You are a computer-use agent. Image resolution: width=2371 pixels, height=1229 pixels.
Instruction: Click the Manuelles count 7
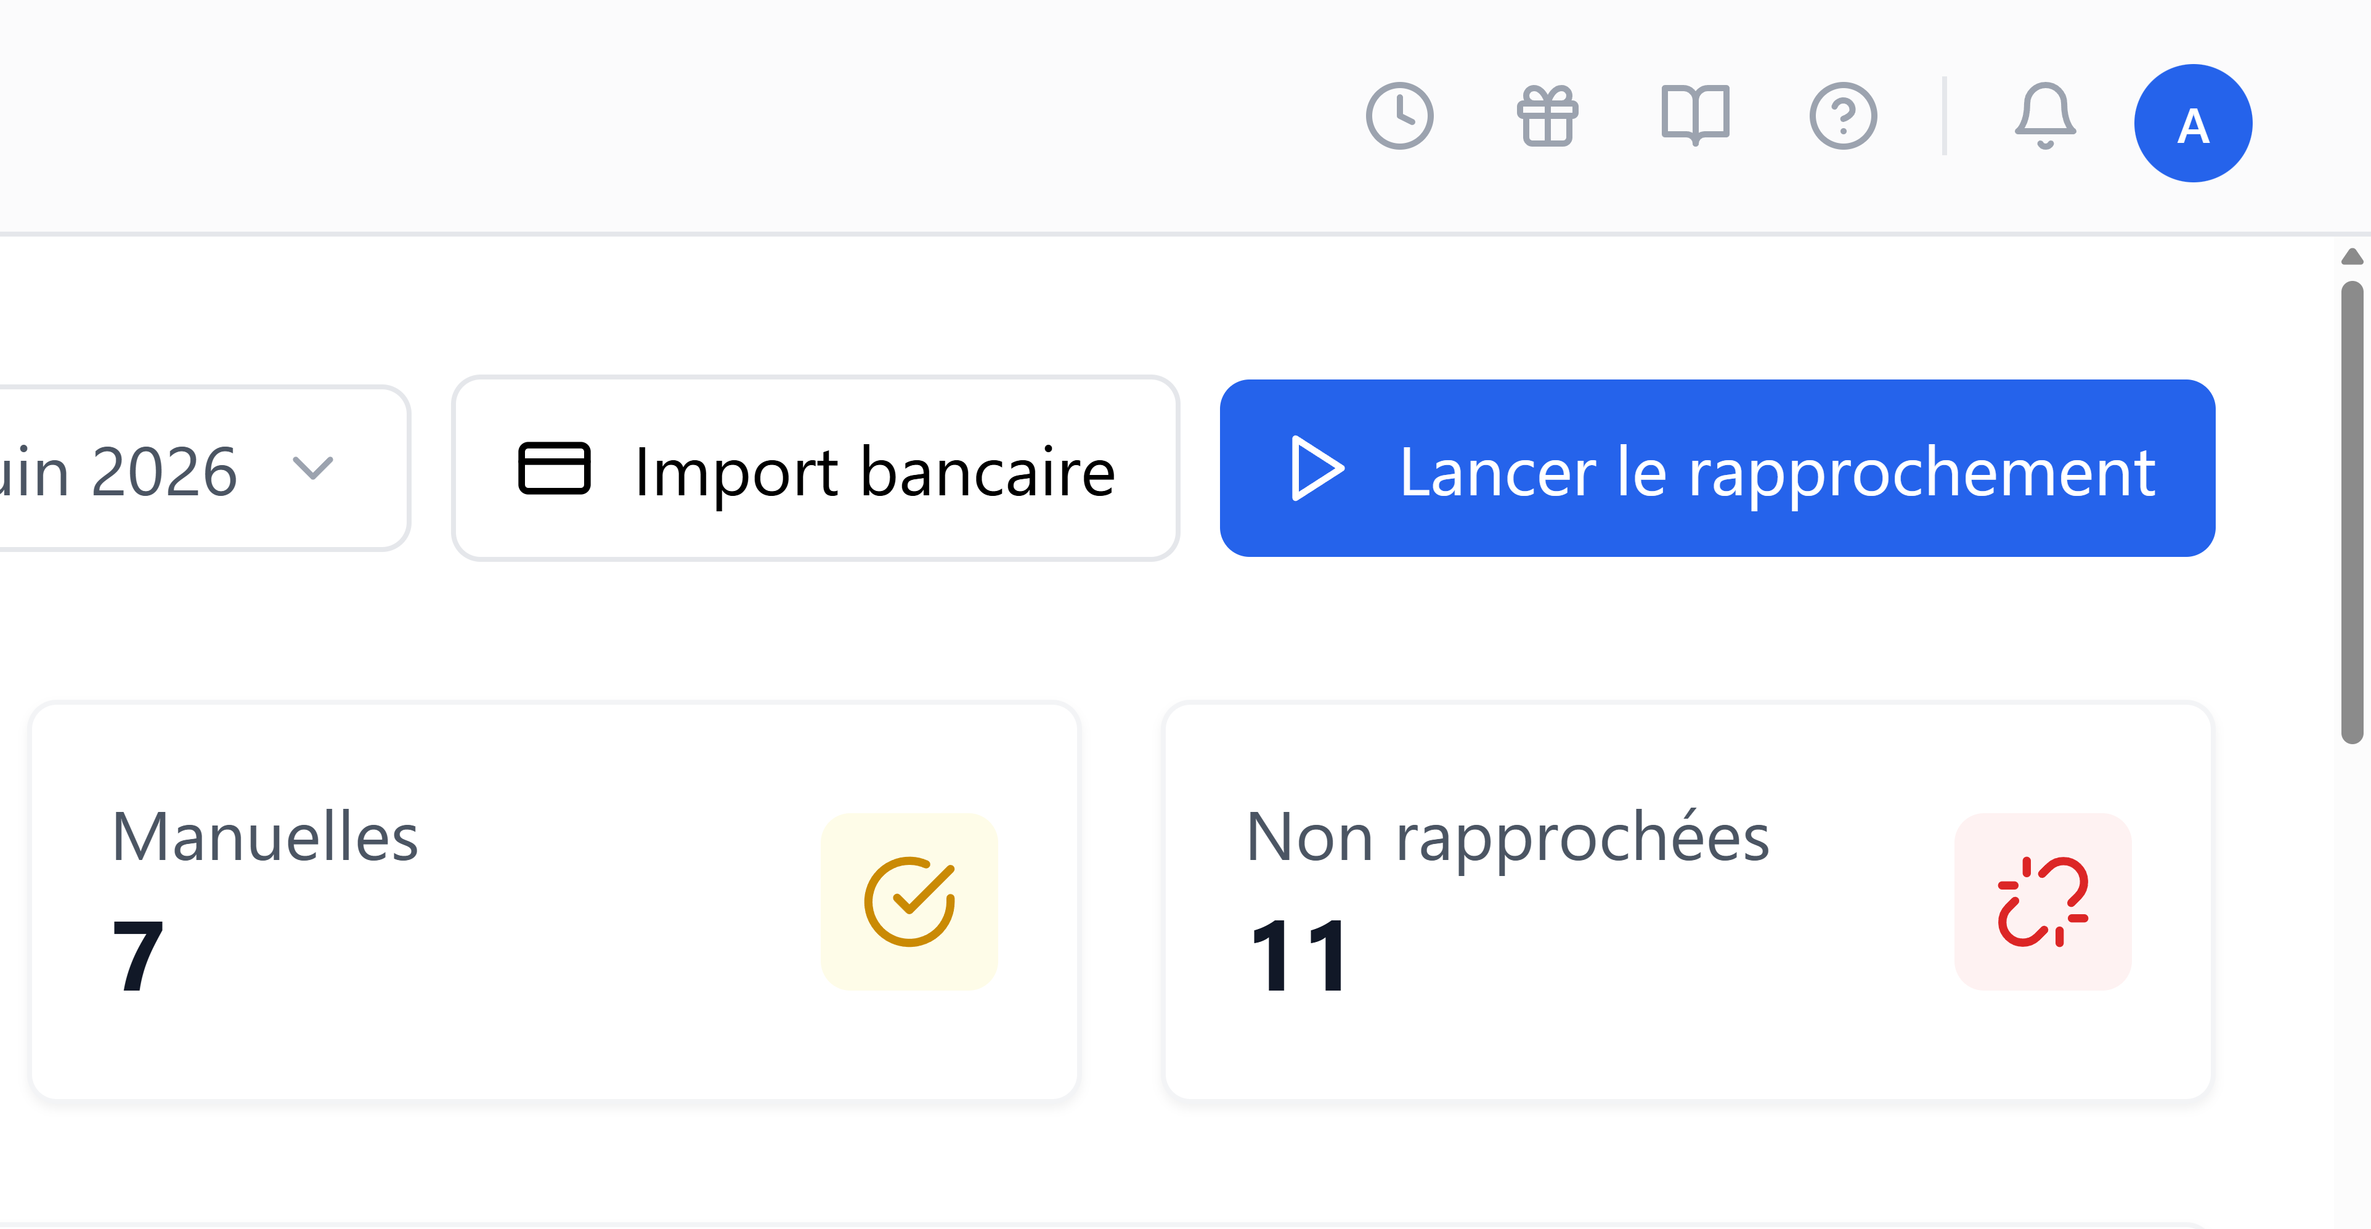click(x=138, y=957)
